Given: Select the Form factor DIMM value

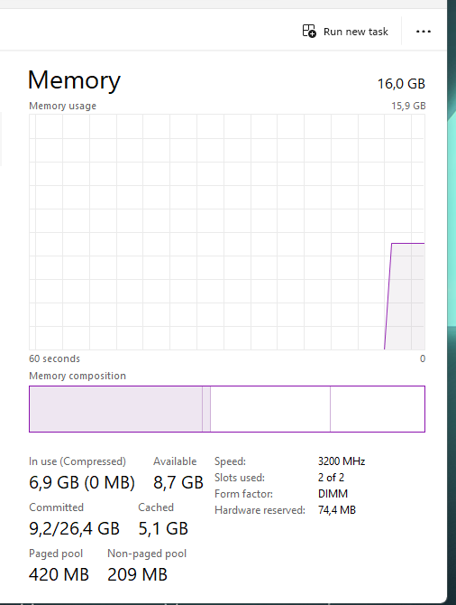Looking at the screenshot, I should [x=333, y=494].
